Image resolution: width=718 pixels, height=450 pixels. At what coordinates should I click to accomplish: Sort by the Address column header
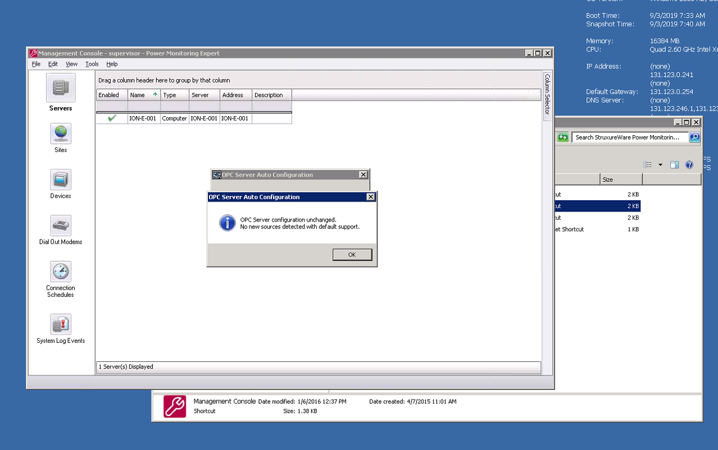(x=236, y=95)
